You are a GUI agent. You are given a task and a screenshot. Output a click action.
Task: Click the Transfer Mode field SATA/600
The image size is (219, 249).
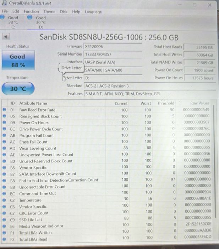point(113,70)
